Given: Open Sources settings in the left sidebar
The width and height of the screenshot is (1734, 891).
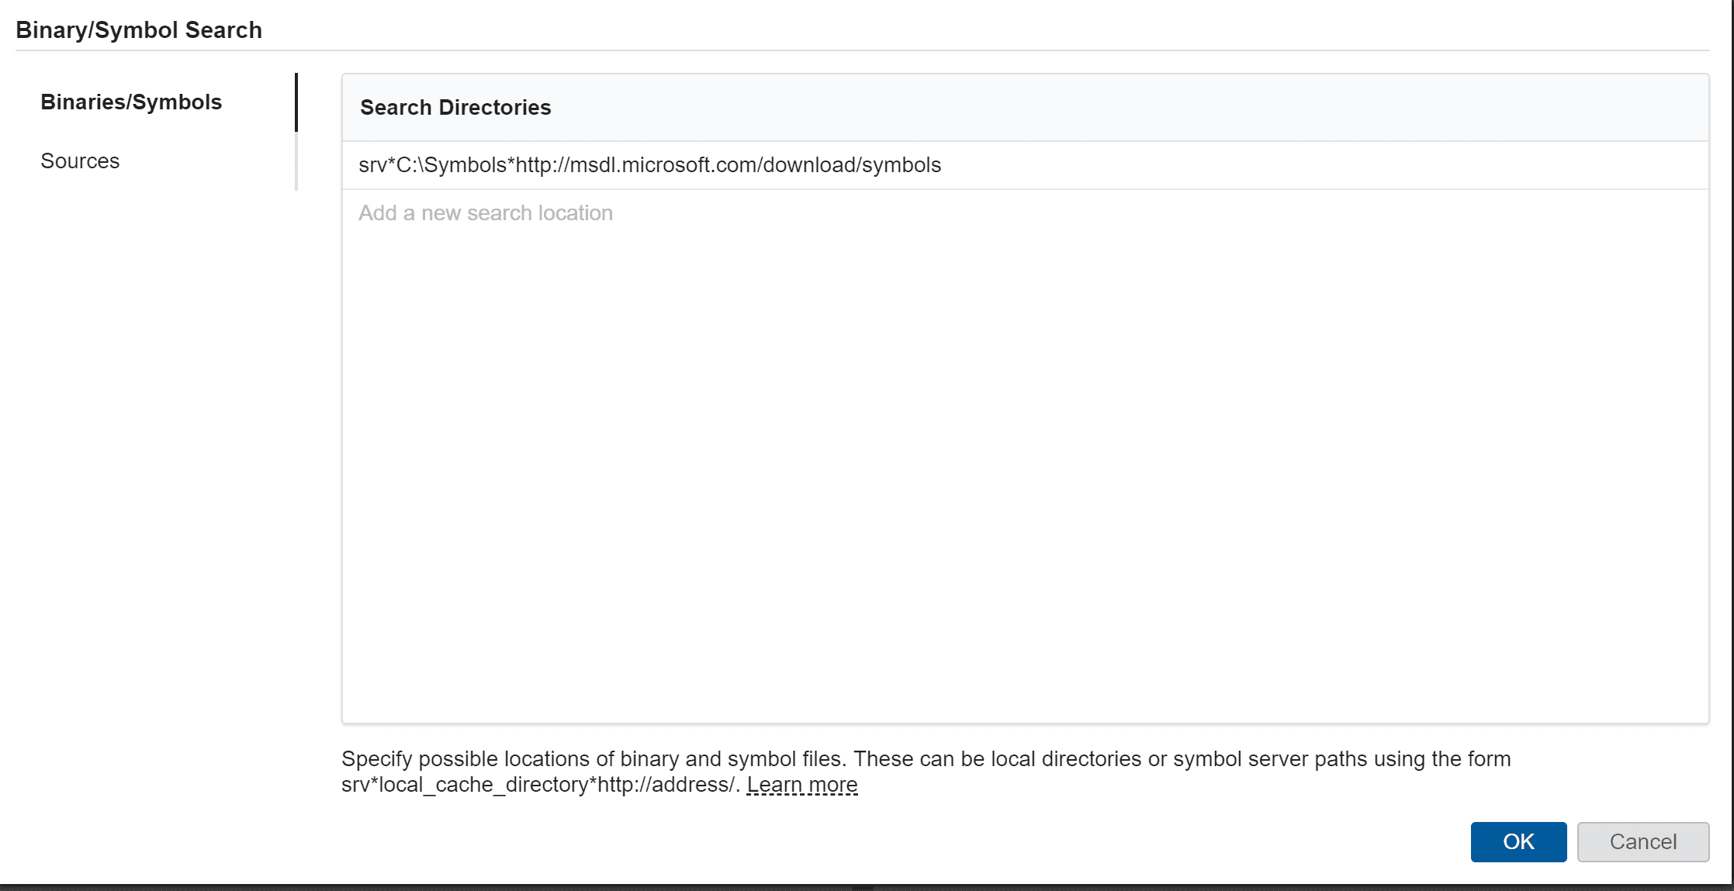Looking at the screenshot, I should (80, 161).
